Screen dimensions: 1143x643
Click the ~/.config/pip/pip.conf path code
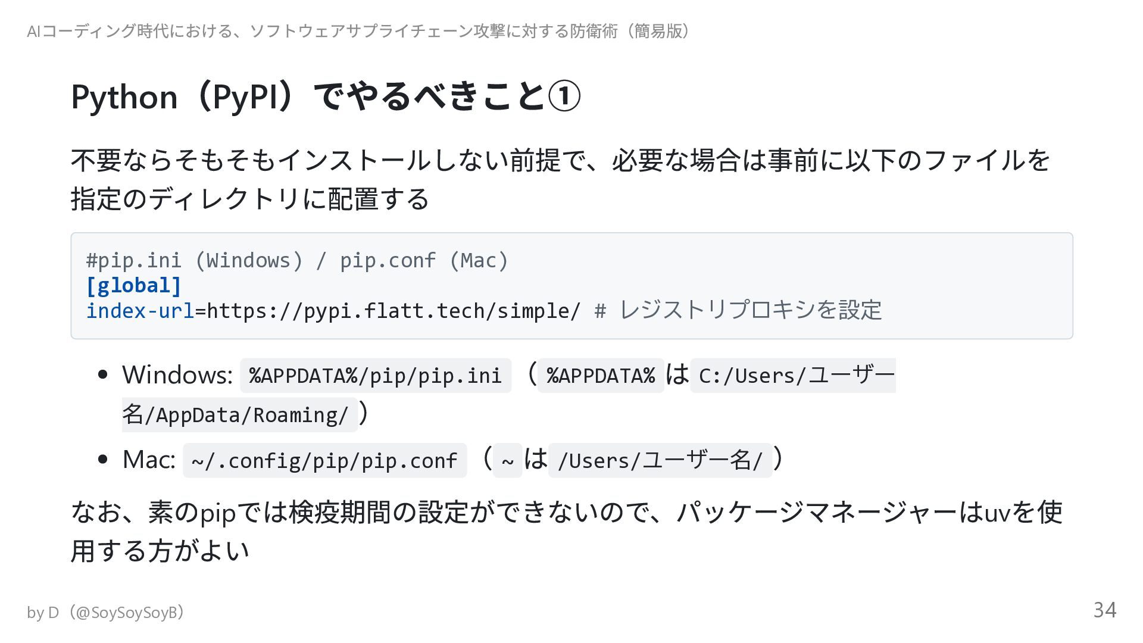click(x=324, y=461)
